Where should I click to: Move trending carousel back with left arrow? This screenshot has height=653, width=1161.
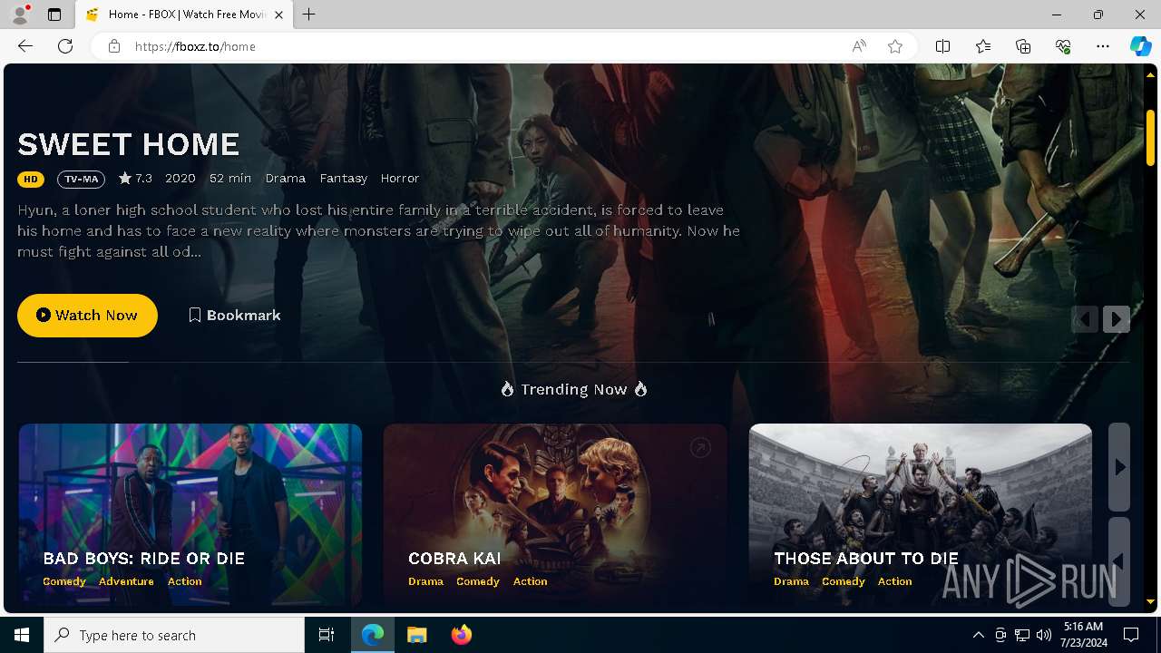[x=1119, y=561]
